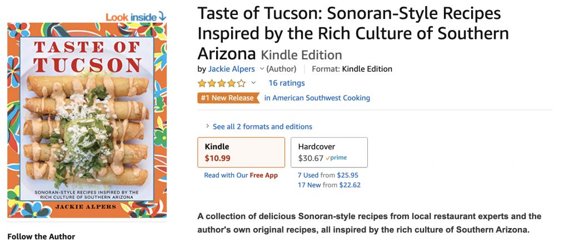Click the Look inside text label
569x243 pixels.
click(x=131, y=17)
